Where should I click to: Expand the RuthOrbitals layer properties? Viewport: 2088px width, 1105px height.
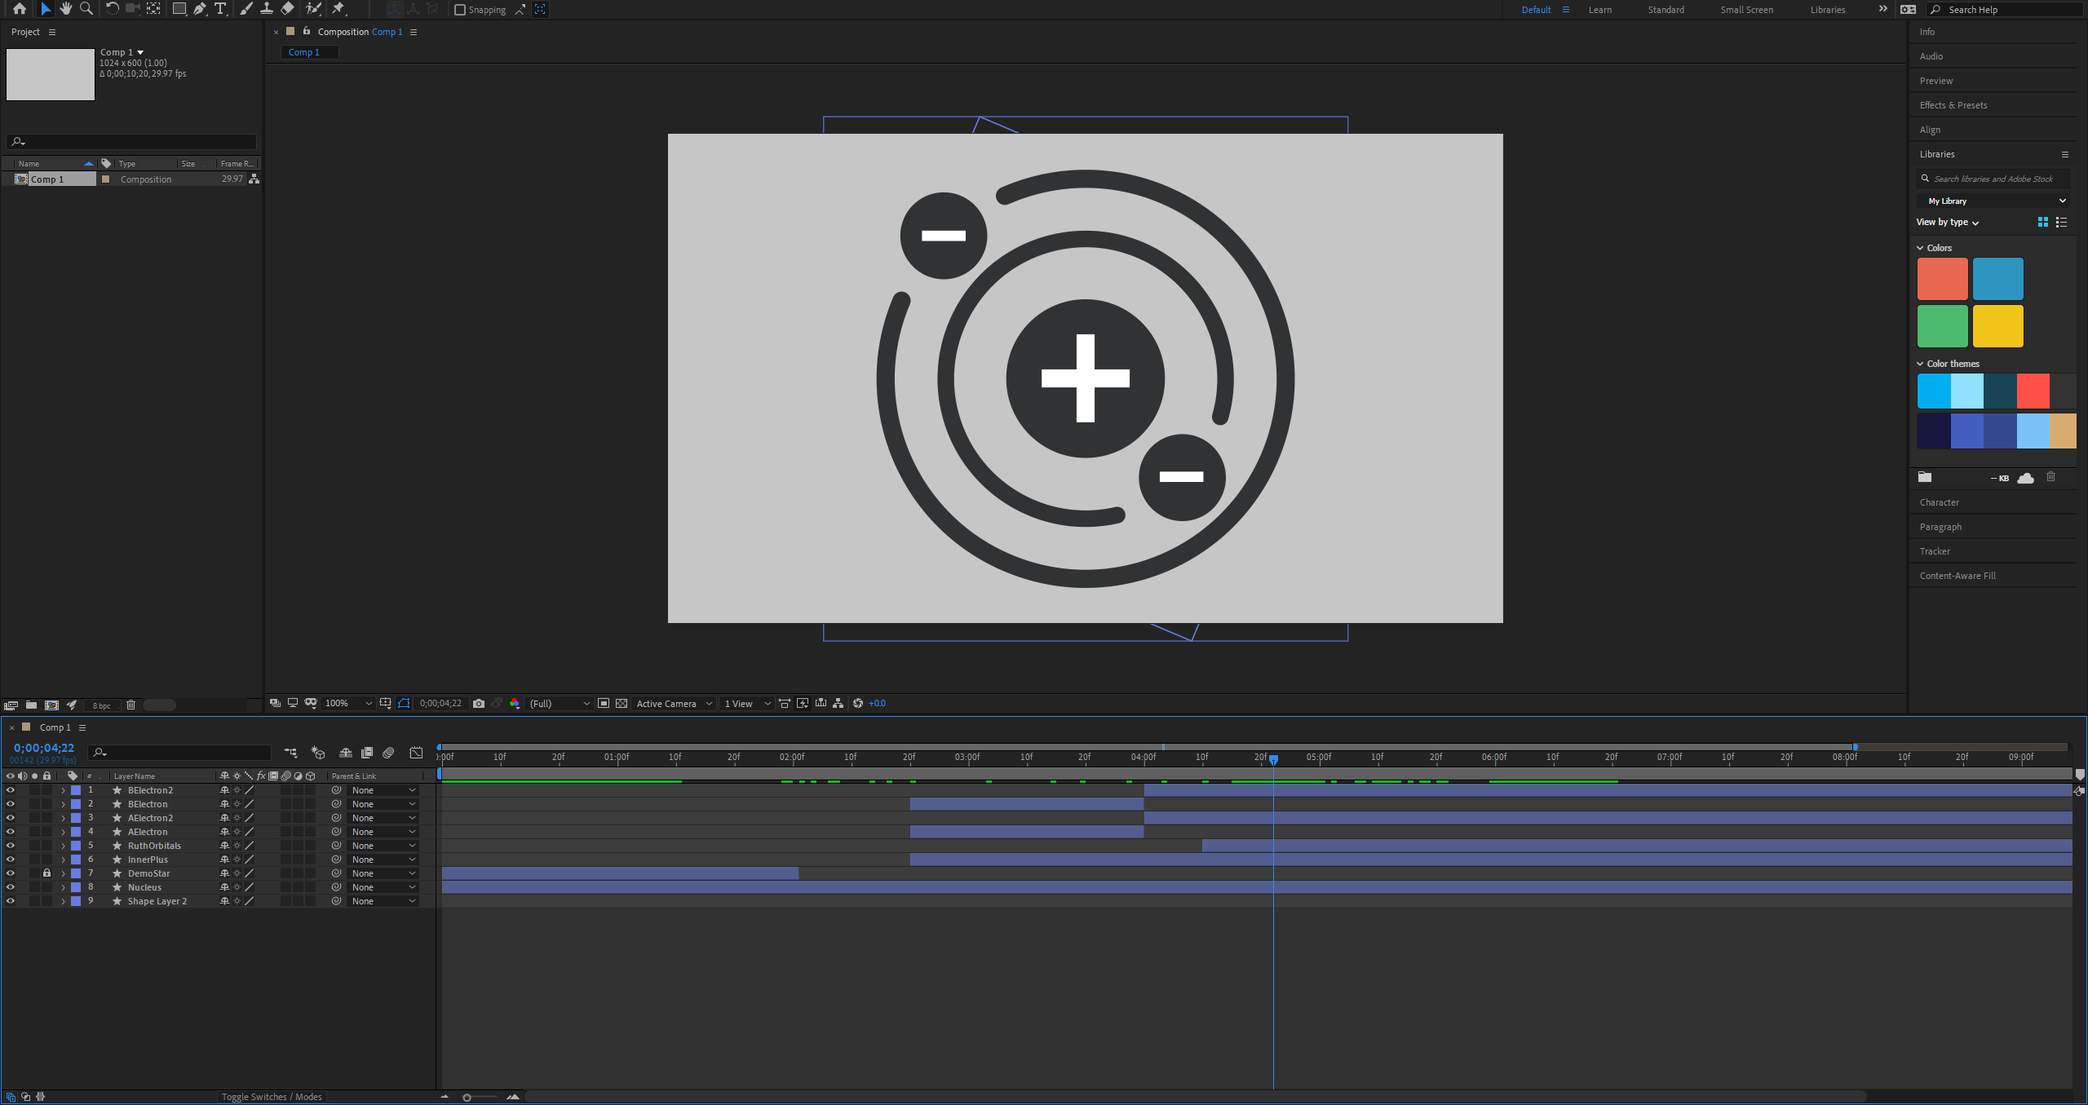point(63,845)
